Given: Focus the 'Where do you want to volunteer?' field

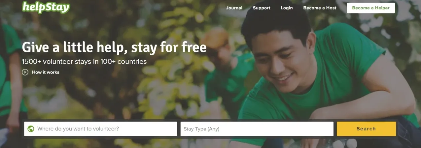Looking at the screenshot, I should click(x=101, y=129).
